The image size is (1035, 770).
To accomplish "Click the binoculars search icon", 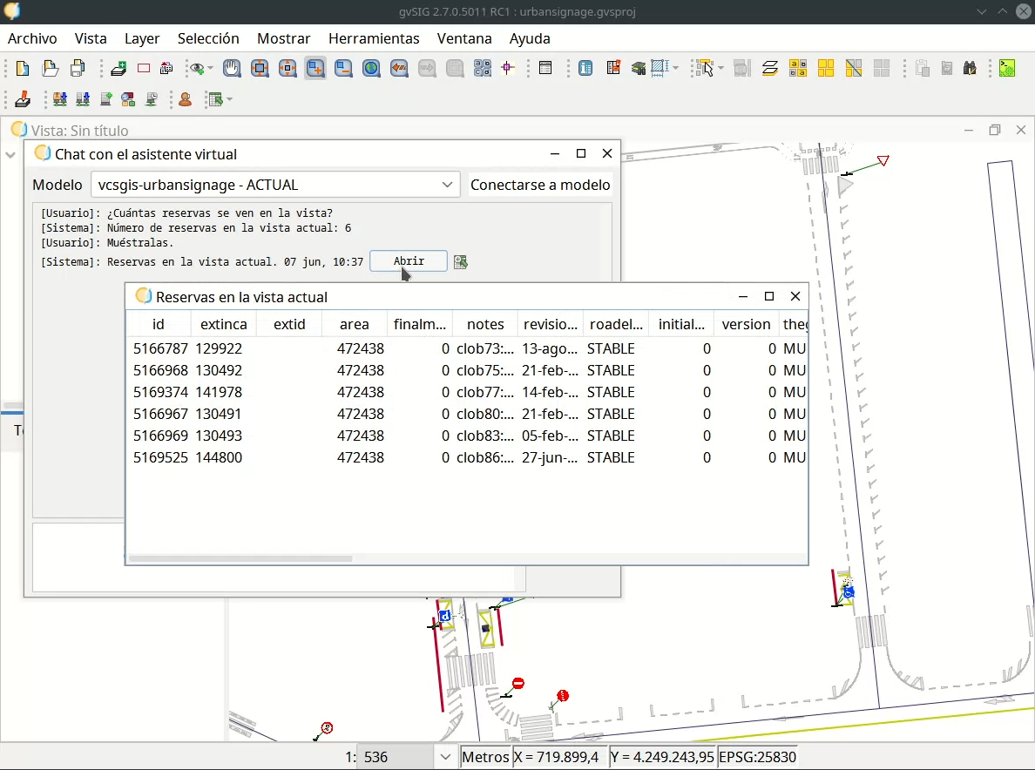I will [x=970, y=69].
